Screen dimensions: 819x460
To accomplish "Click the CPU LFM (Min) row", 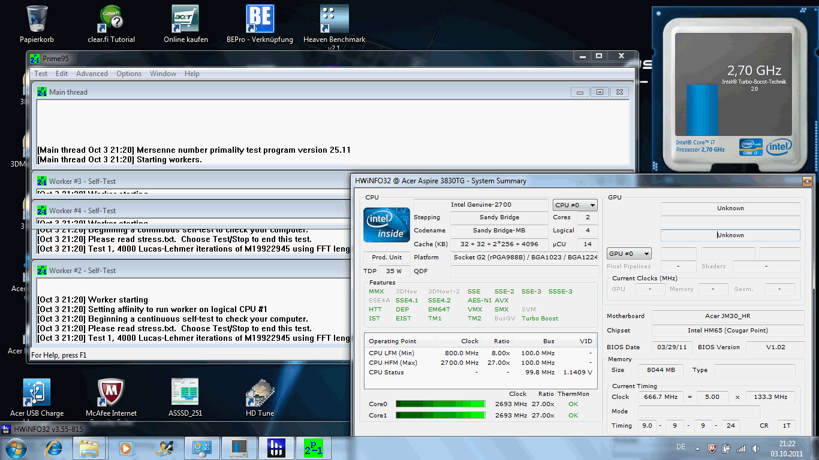I will (x=480, y=353).
